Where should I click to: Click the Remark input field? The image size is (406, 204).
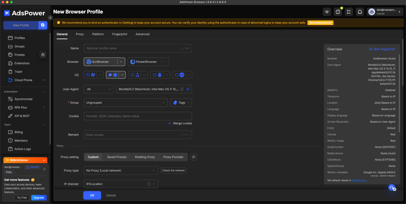pyautogui.click(x=138, y=135)
